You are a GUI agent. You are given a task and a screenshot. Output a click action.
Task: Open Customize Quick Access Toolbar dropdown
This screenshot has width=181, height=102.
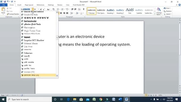tap(15, 1)
